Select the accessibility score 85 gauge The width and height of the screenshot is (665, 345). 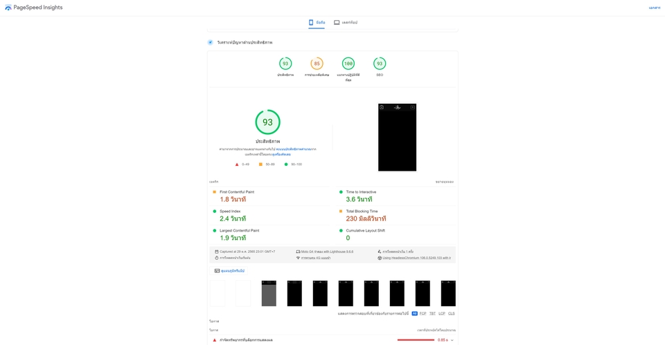coord(317,64)
